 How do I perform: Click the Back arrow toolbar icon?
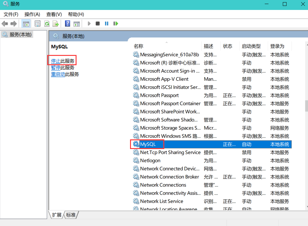point(5,24)
